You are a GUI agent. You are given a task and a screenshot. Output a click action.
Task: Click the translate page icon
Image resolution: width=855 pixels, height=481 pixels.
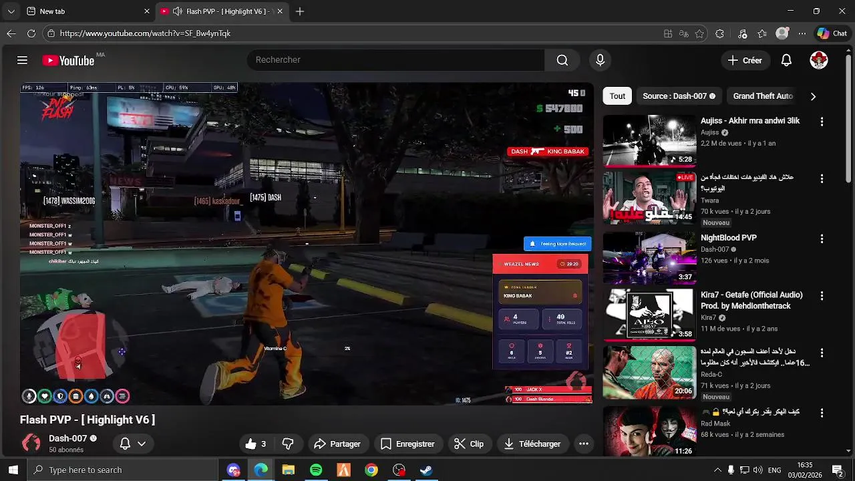click(x=683, y=33)
